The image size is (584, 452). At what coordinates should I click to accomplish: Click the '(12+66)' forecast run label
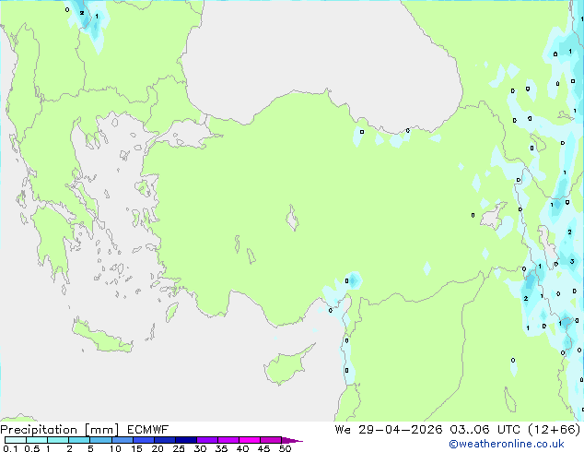pyautogui.click(x=555, y=430)
